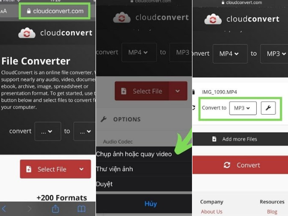
Task: Open Safari bookmarks book icon
Action: (x=82, y=209)
